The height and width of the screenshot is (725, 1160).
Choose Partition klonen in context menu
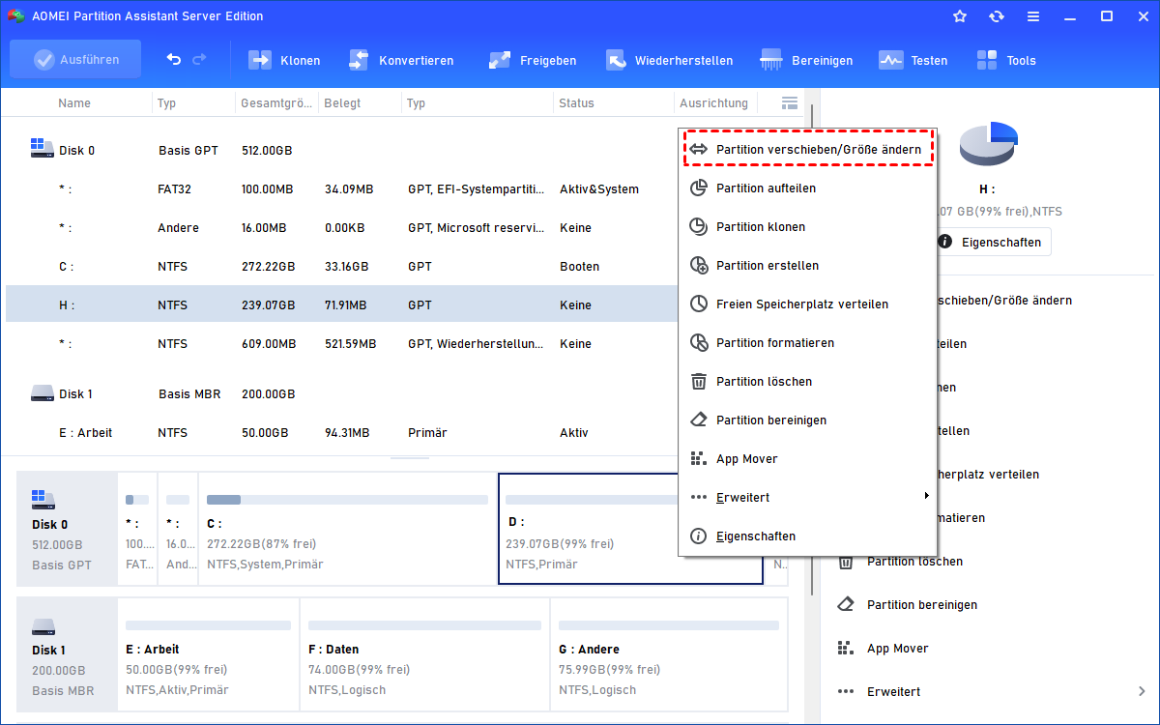coord(808,226)
